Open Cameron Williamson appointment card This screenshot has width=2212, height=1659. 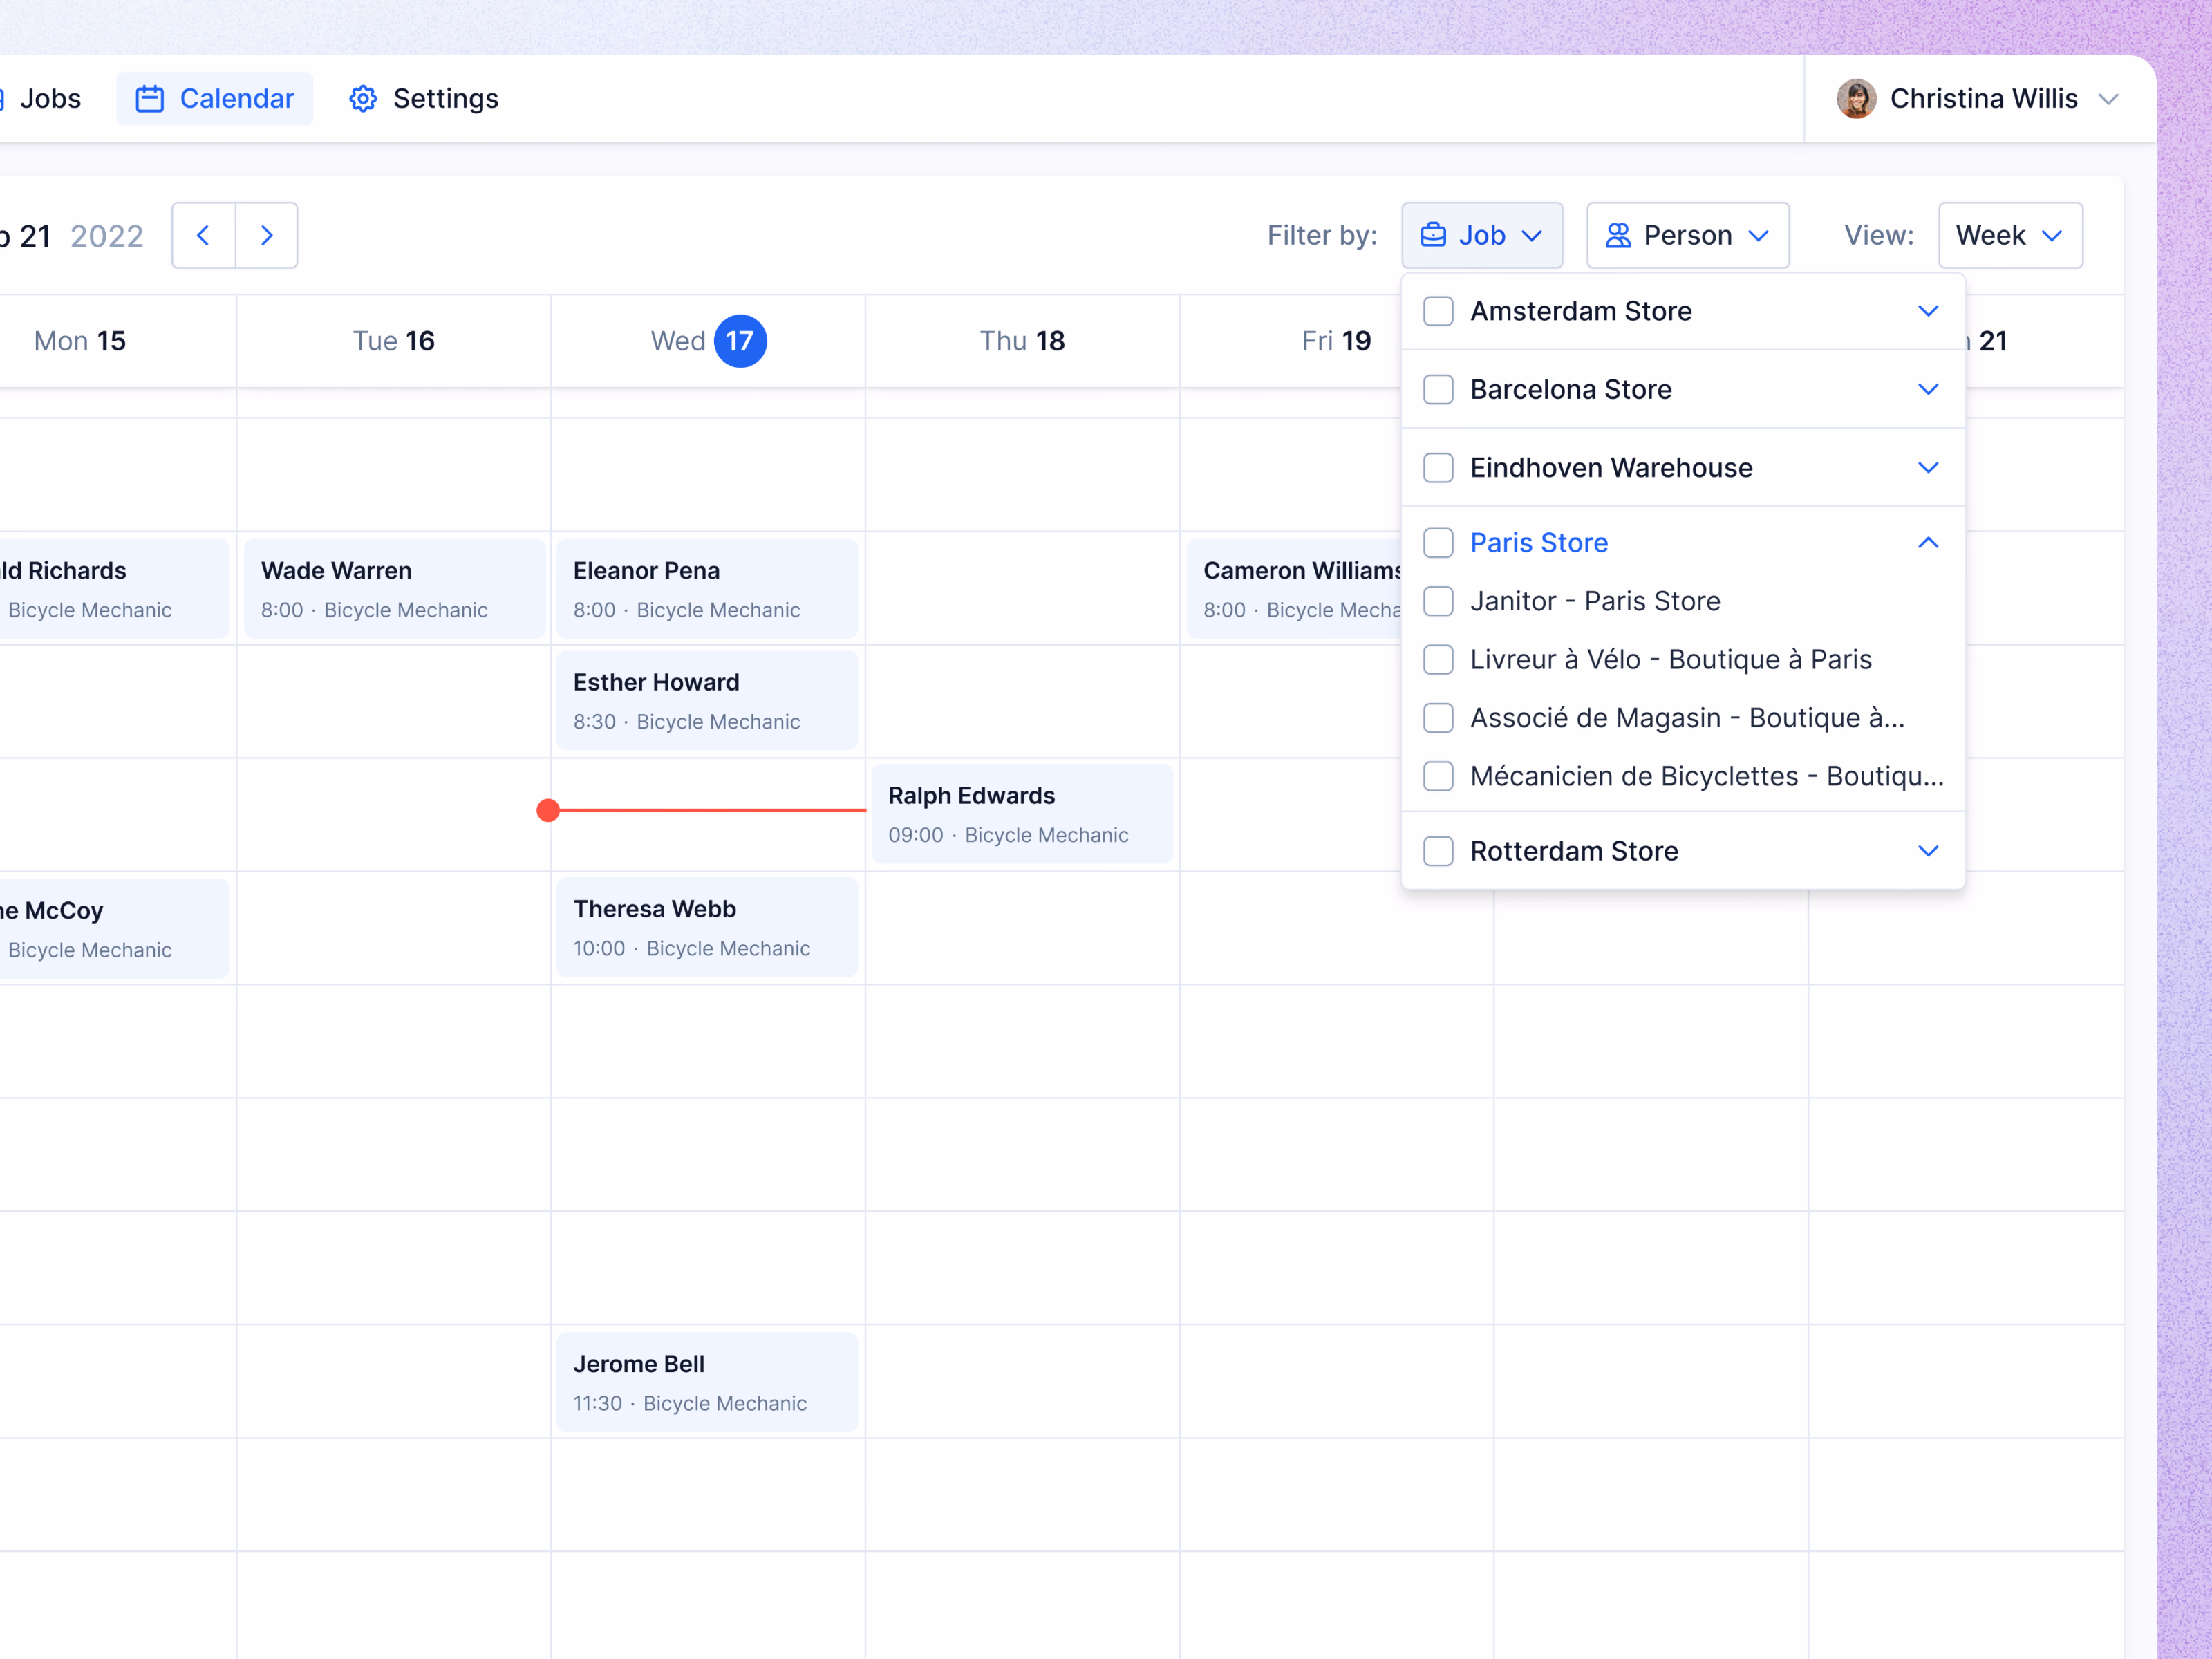[x=1294, y=589]
